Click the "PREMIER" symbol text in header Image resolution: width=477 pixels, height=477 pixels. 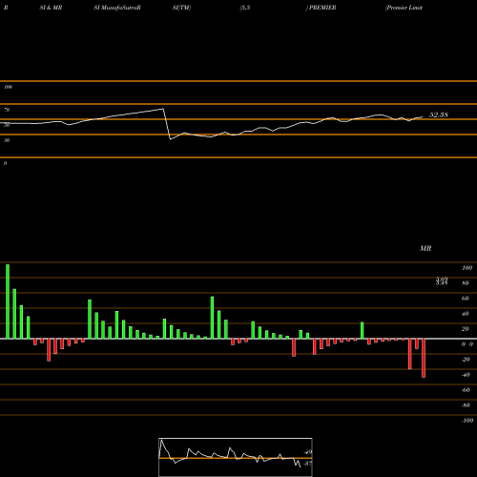click(322, 8)
